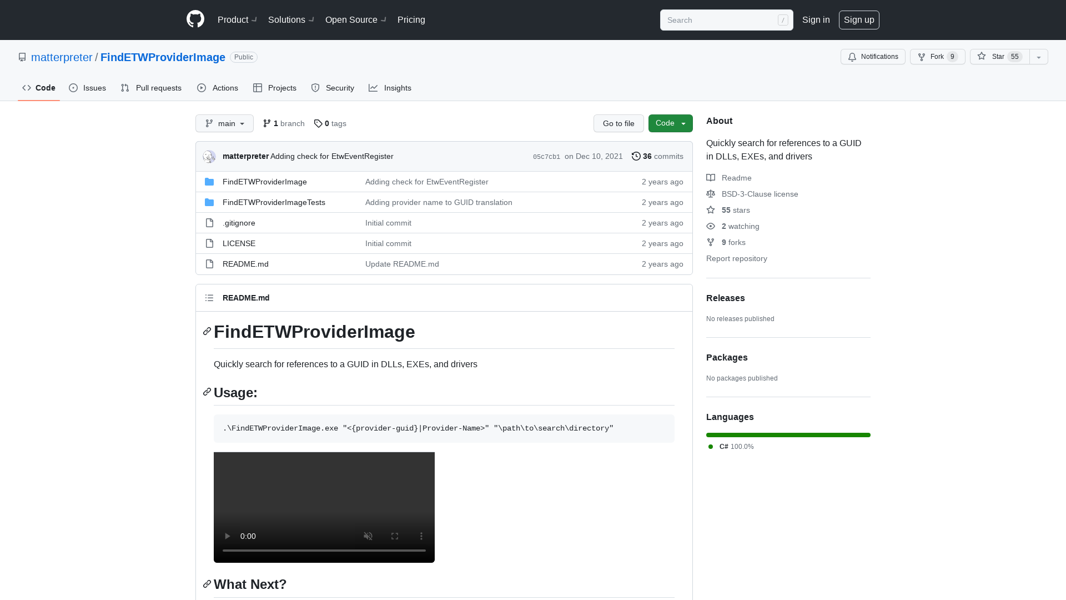Click the video progress bar
This screenshot has width=1066, height=600.
pyautogui.click(x=324, y=551)
